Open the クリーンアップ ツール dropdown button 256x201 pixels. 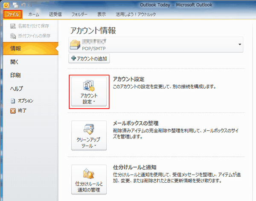[x=89, y=135]
